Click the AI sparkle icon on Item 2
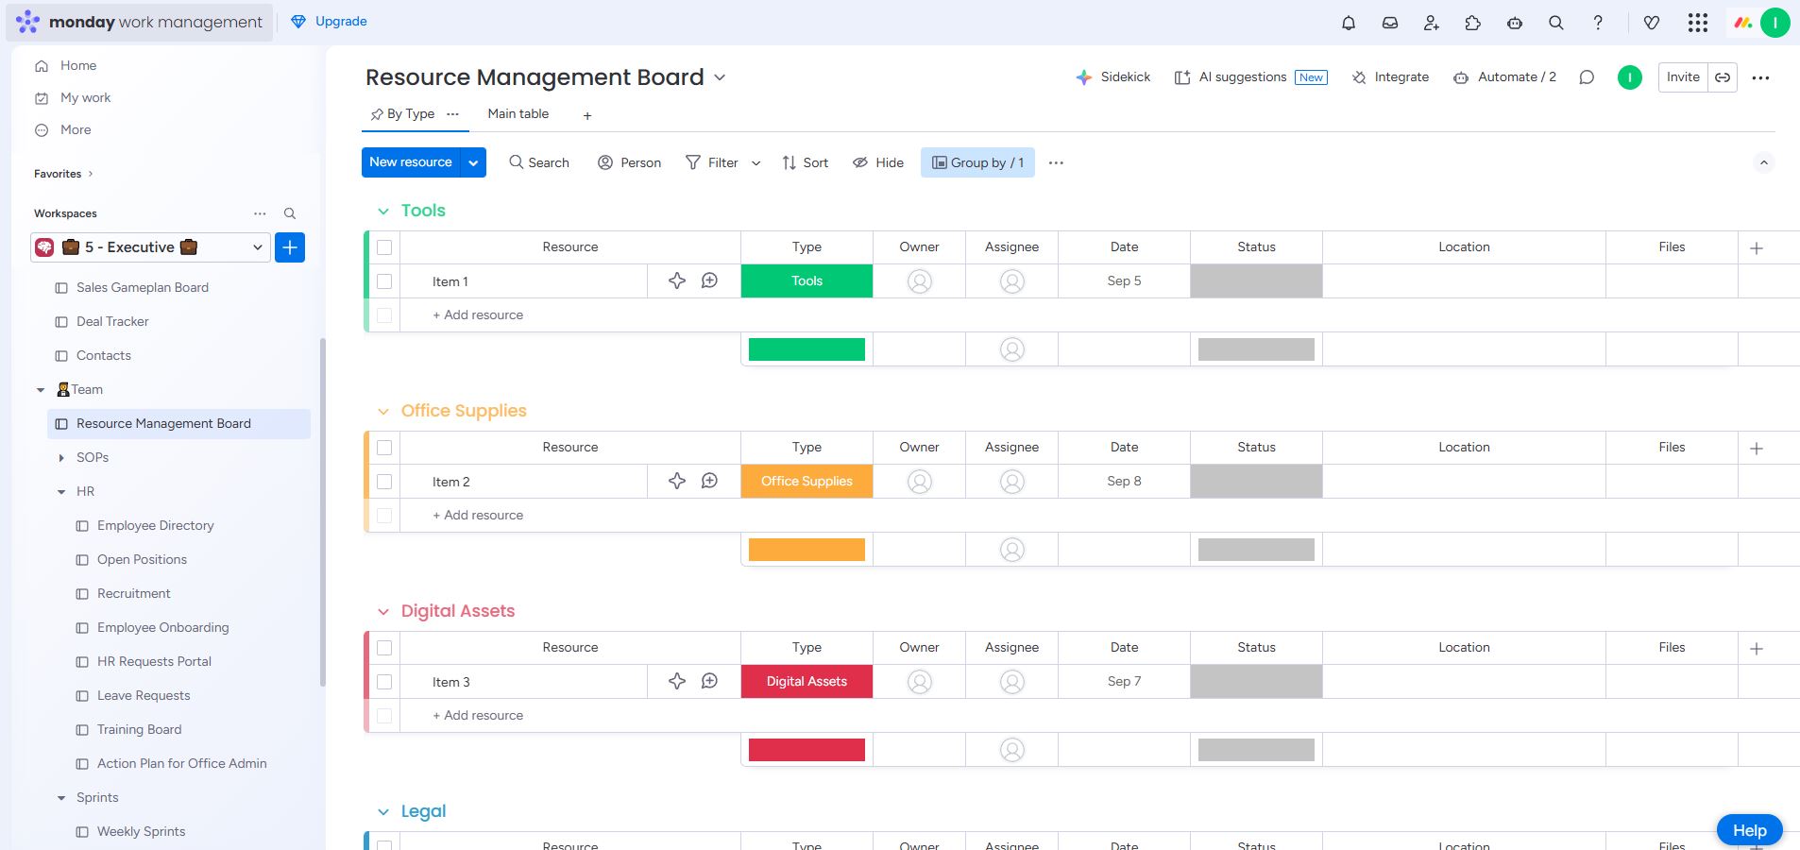This screenshot has width=1800, height=850. [677, 482]
